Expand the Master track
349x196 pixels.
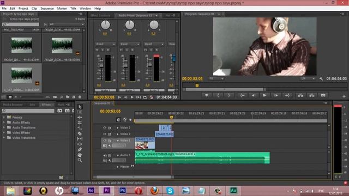118,167
